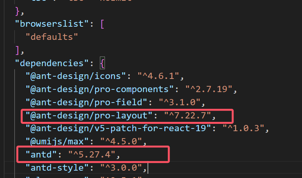
Task: Click the "^1.0.3" version value
Action: pyautogui.click(x=244, y=128)
